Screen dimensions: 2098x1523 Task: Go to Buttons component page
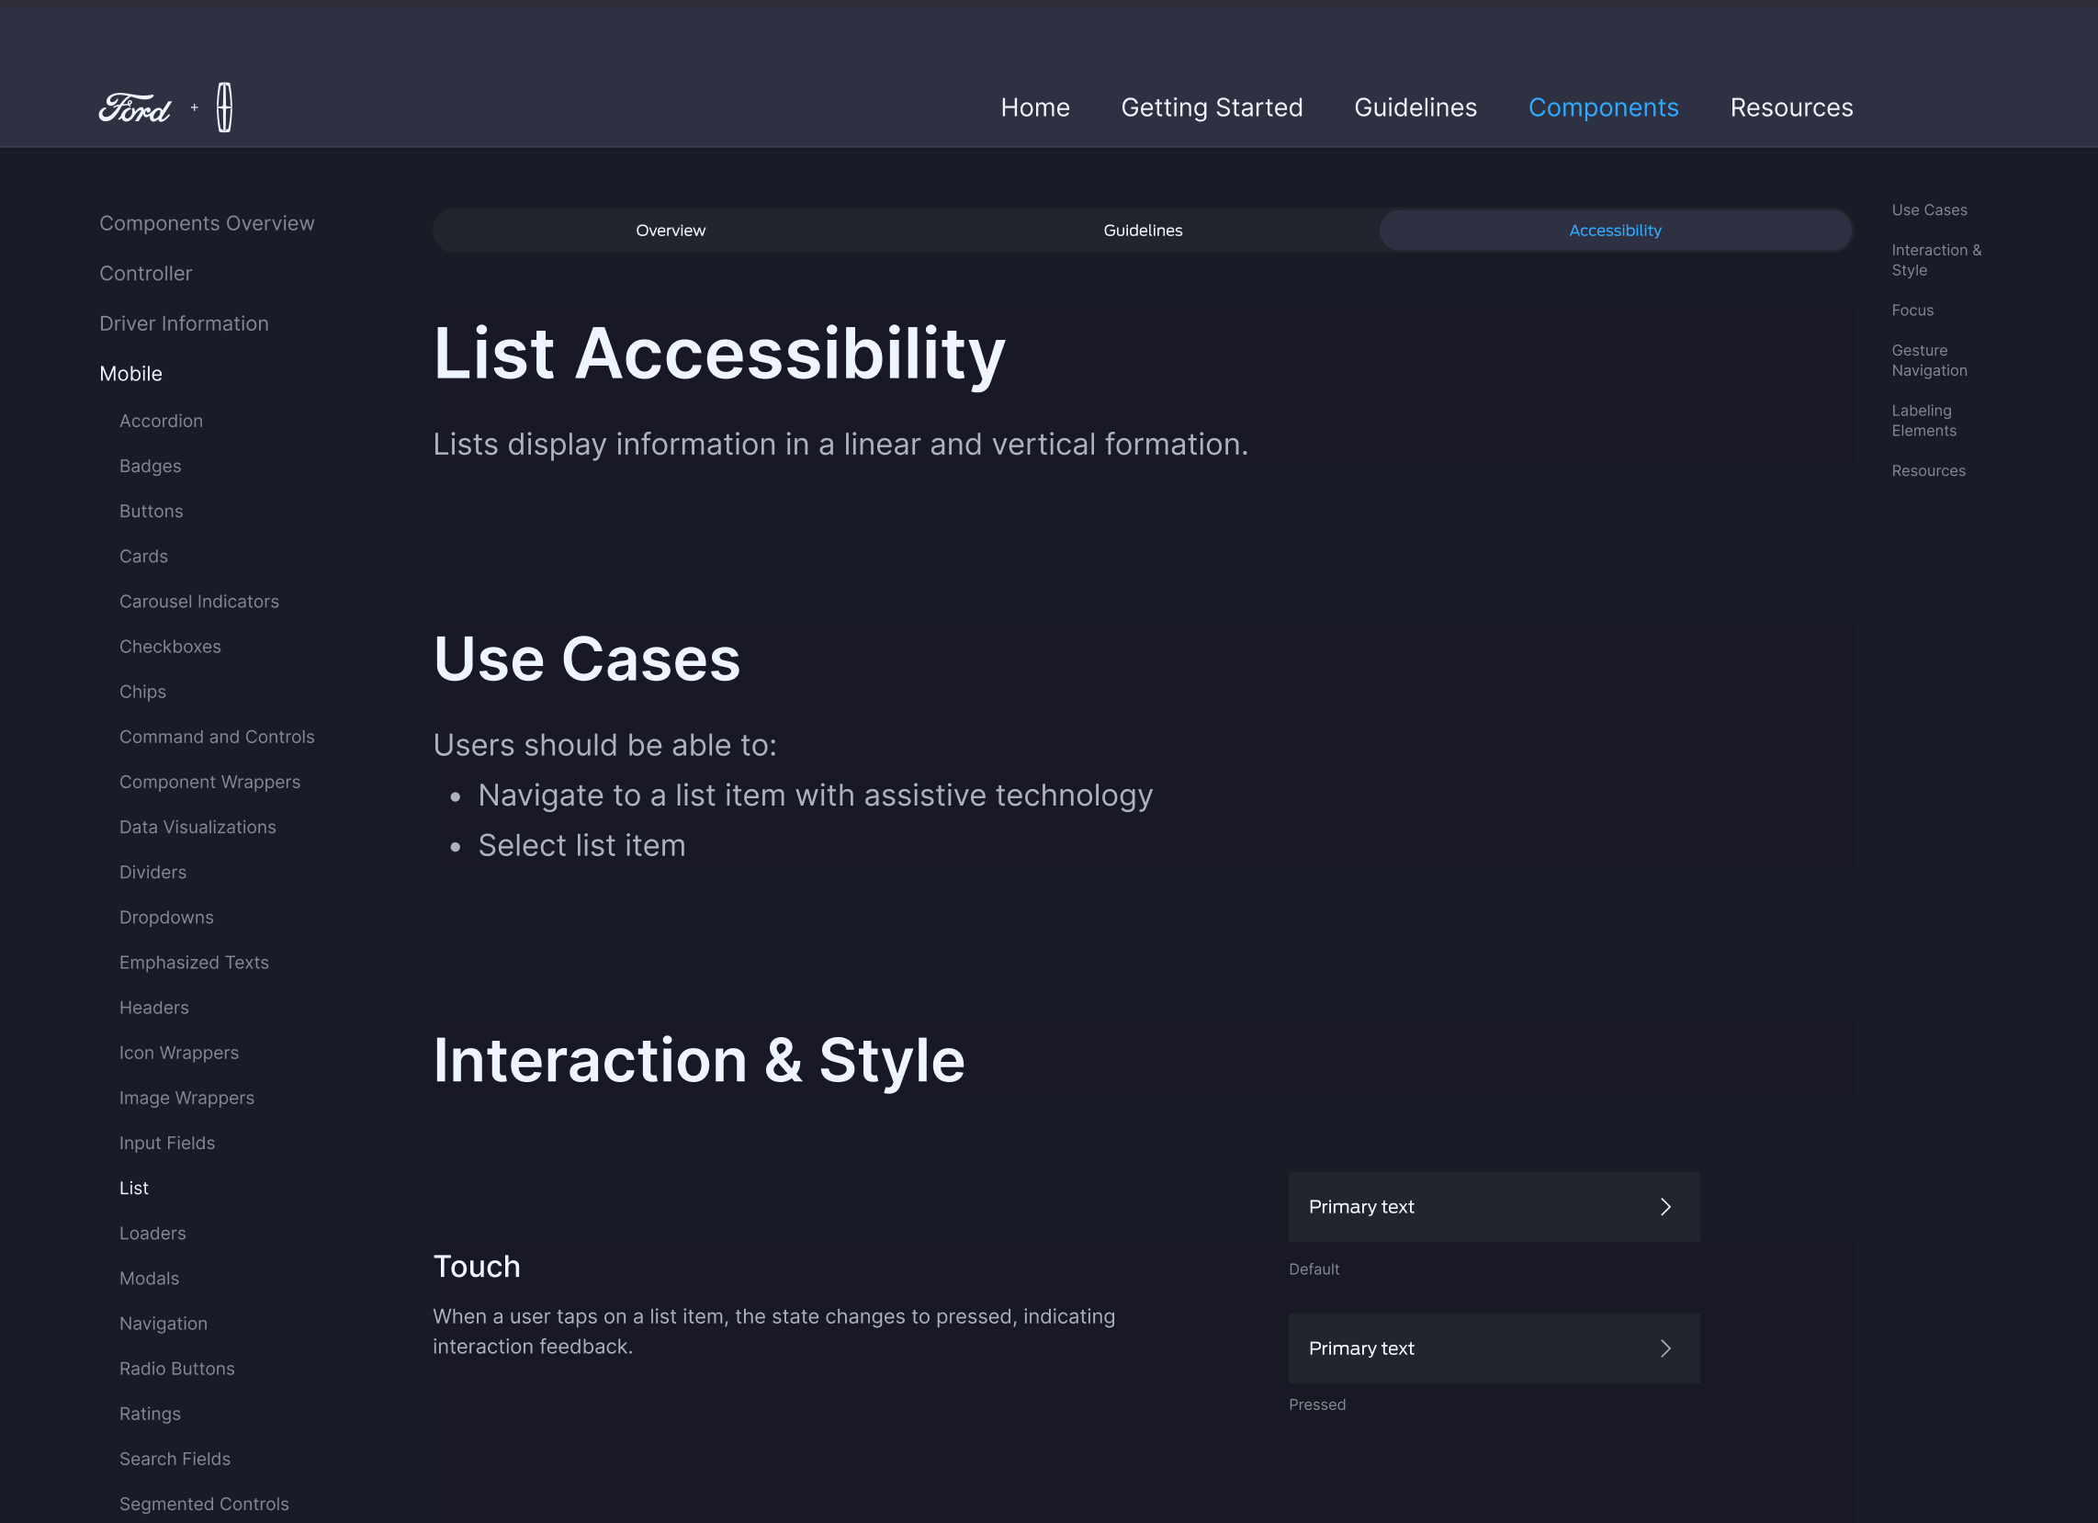(x=151, y=511)
